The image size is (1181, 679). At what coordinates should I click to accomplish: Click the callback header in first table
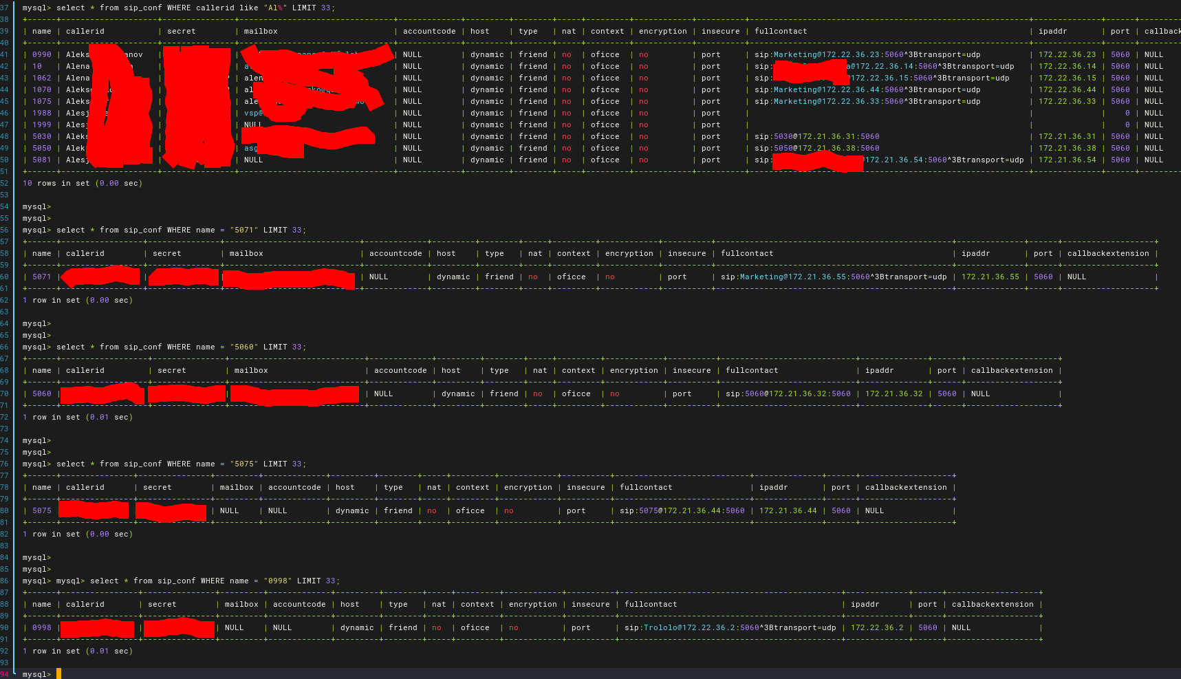1162,31
